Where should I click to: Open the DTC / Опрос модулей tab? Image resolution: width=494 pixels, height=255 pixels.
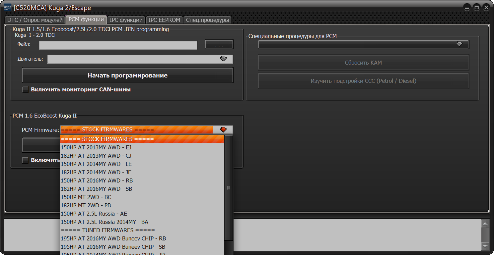tap(35, 20)
